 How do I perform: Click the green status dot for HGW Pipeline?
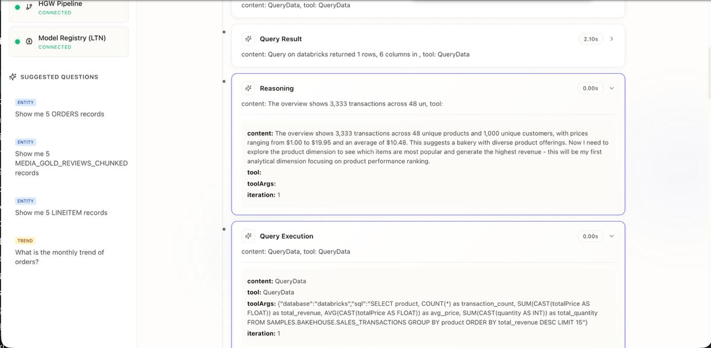tap(18, 7)
